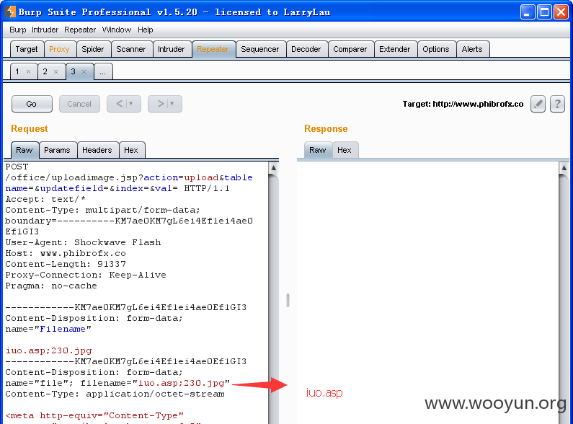This screenshot has width=573, height=424.
Task: Select the Repeater tool tab
Action: tap(213, 49)
